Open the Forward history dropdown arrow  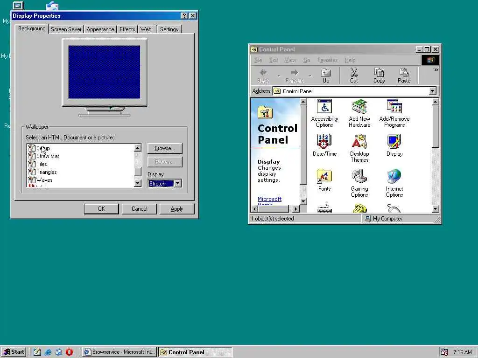pos(310,76)
